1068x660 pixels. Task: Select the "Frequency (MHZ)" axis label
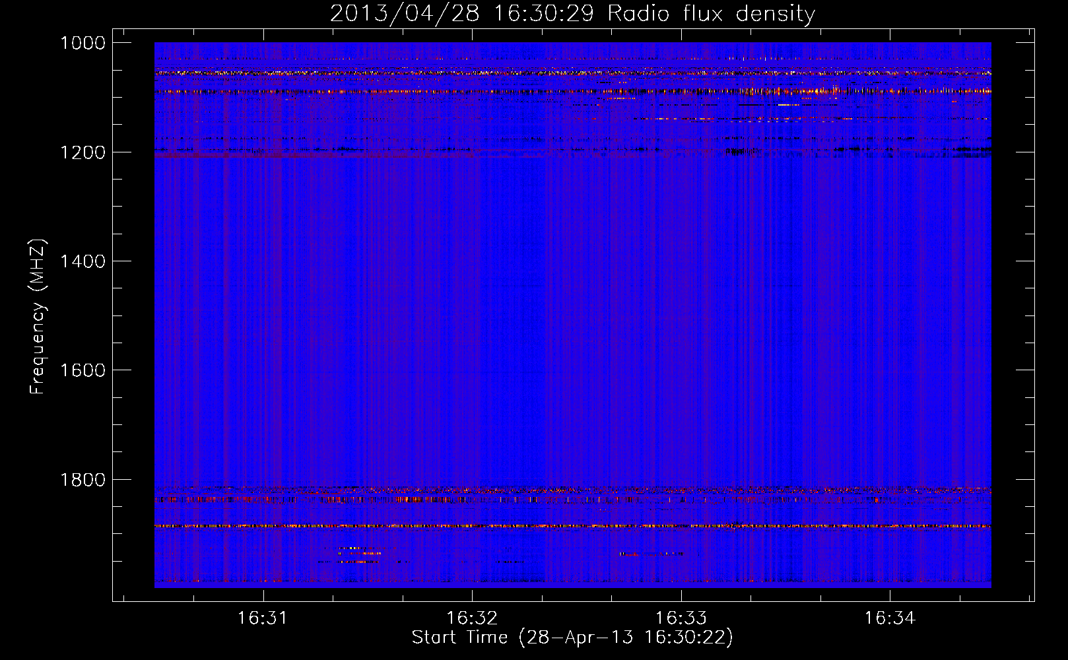click(38, 317)
